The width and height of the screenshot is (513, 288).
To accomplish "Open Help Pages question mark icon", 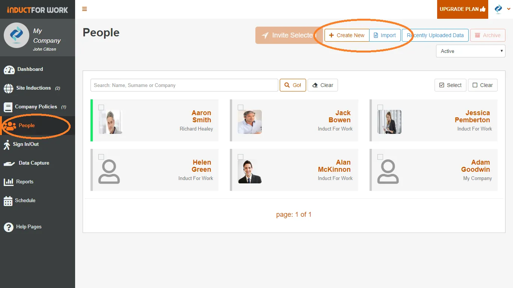I will tap(8, 227).
